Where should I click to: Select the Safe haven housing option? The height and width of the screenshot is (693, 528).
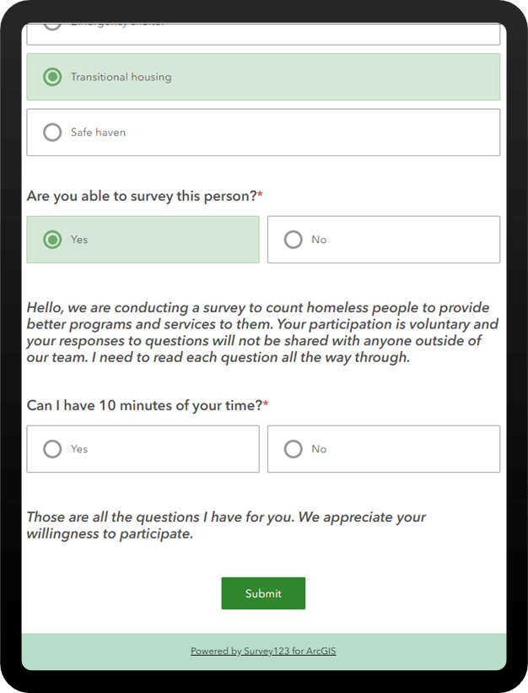[263, 132]
